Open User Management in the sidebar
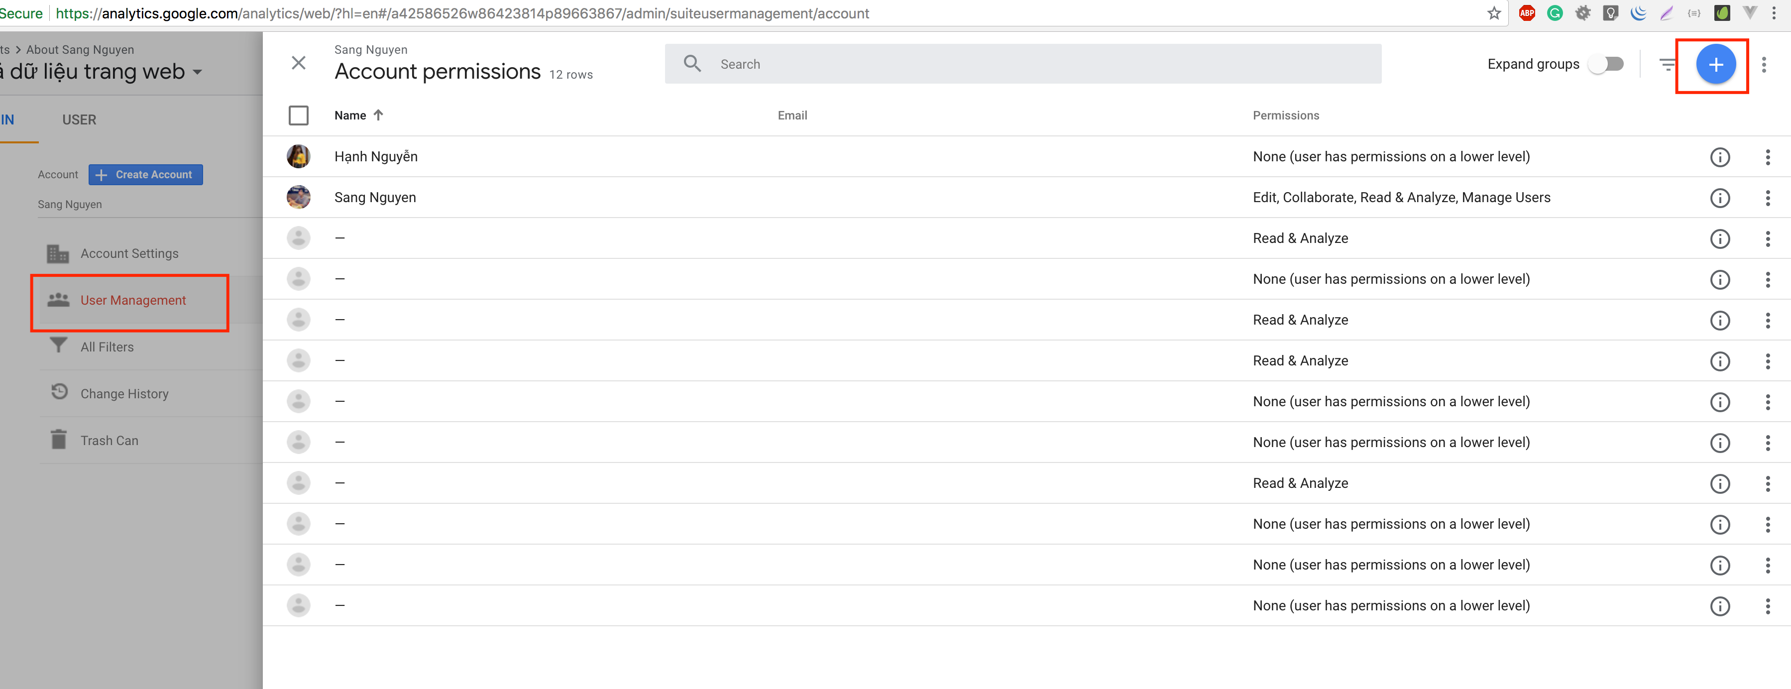 (x=132, y=300)
